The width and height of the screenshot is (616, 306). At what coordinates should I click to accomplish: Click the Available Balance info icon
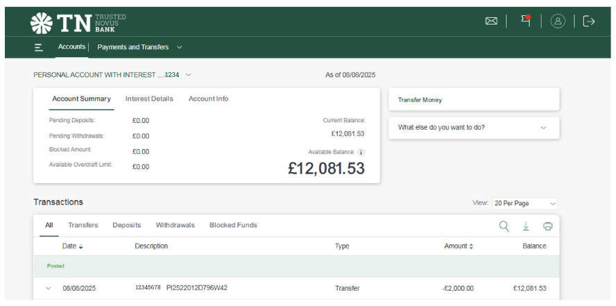361,152
